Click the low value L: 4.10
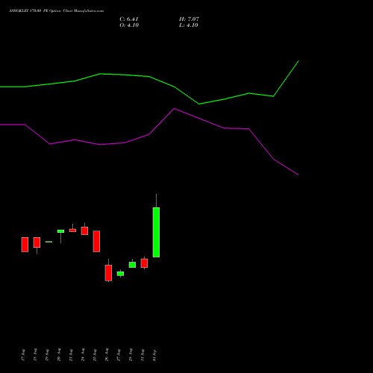Screen dimensions: 373x373 click(x=189, y=25)
